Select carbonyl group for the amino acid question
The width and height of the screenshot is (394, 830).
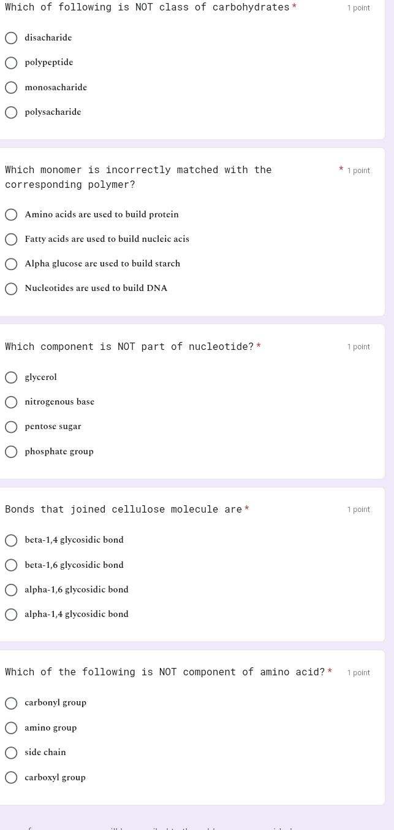(x=11, y=703)
